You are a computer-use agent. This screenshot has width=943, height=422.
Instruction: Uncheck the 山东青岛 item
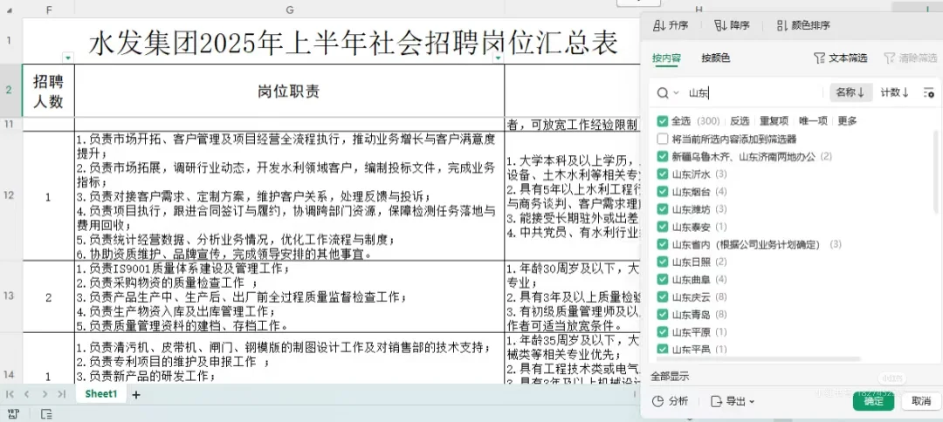coord(662,314)
